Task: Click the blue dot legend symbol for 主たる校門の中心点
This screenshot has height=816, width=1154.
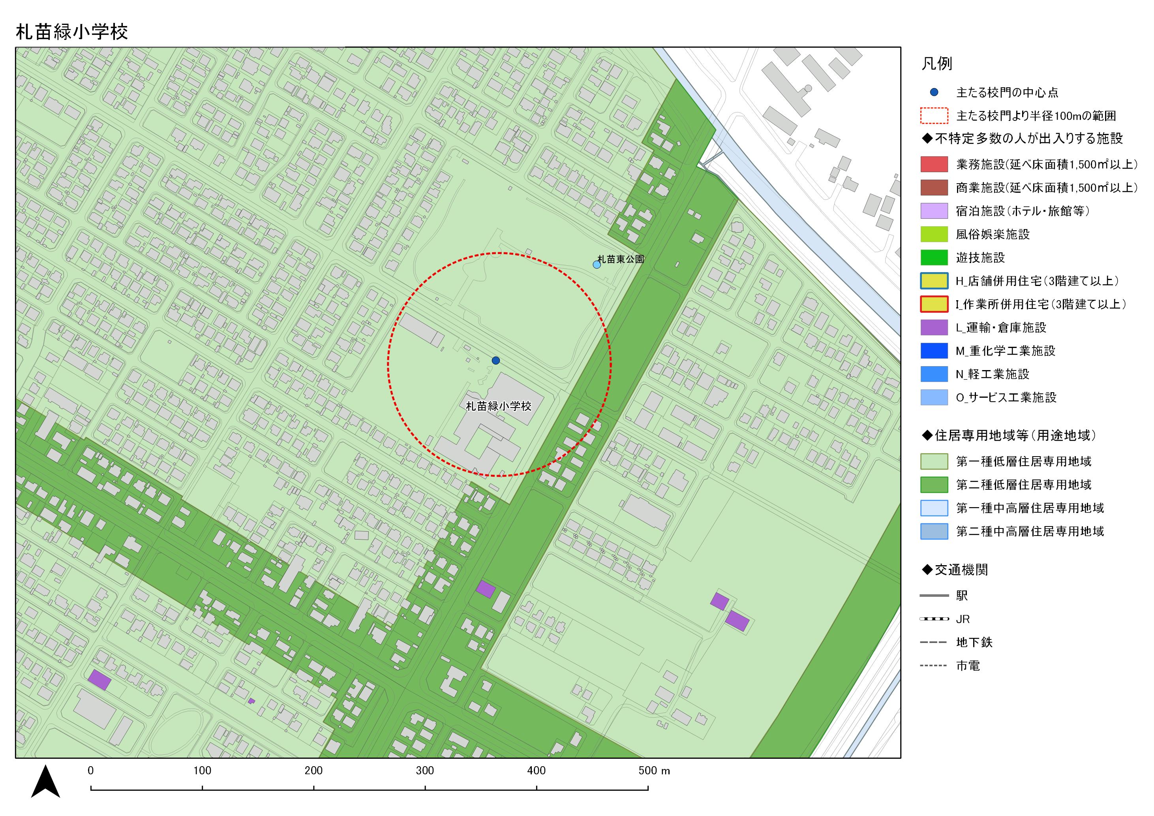Action: click(x=934, y=92)
